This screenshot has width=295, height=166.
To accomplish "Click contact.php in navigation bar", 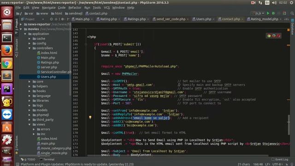I will pos(96,13).
